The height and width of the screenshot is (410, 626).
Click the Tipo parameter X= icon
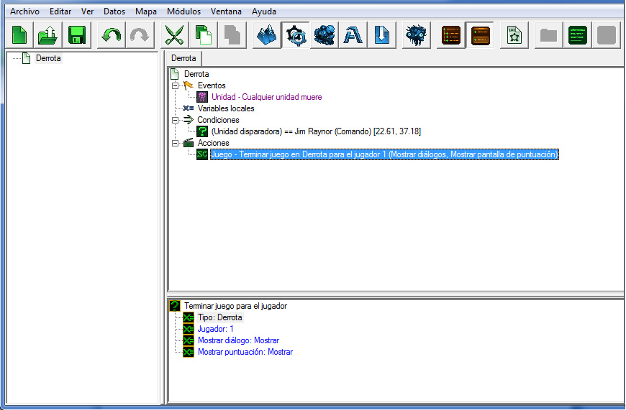coord(189,317)
